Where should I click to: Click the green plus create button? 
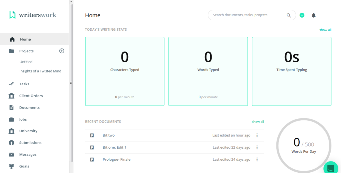(302, 15)
